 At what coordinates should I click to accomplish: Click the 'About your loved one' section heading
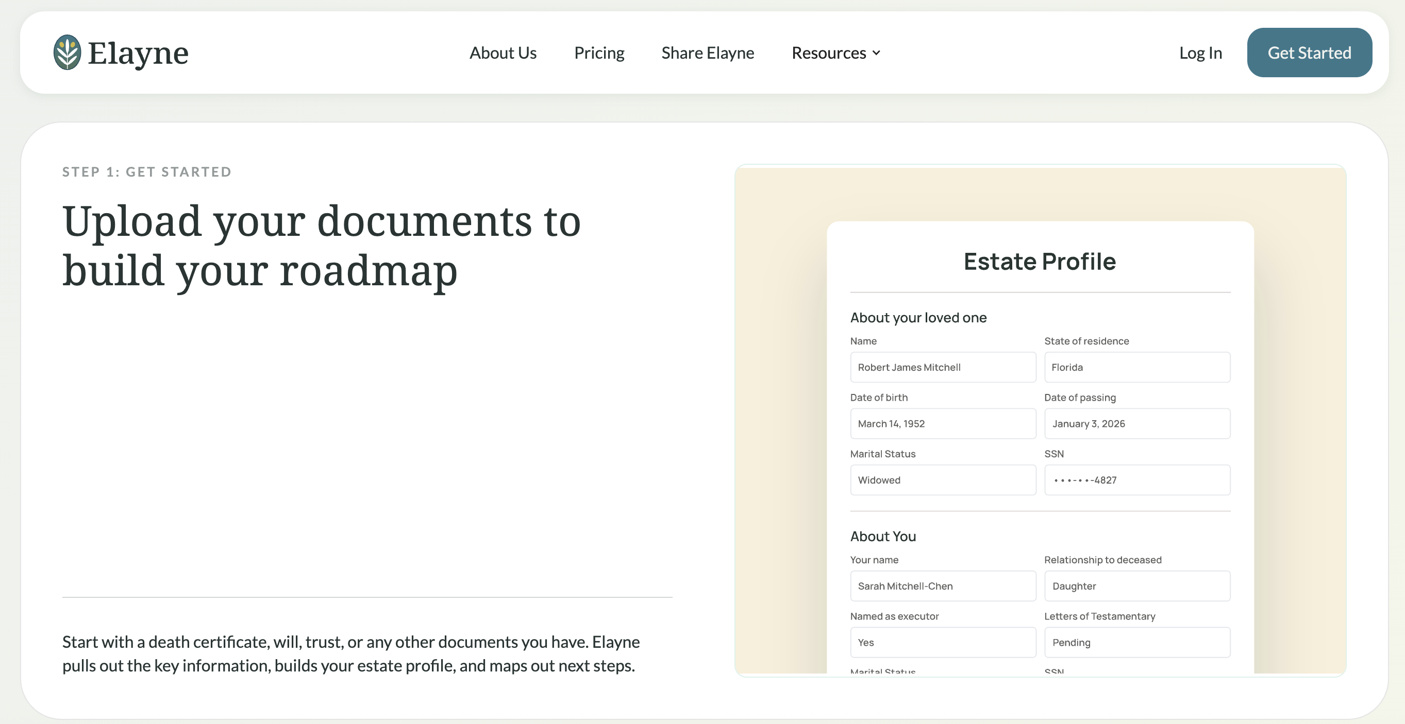(918, 318)
